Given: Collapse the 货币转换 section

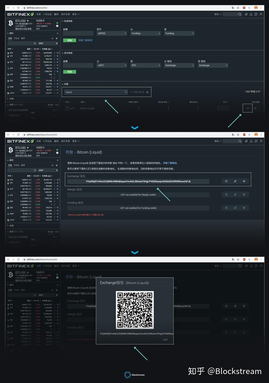Looking at the screenshot, I should click(63, 53).
